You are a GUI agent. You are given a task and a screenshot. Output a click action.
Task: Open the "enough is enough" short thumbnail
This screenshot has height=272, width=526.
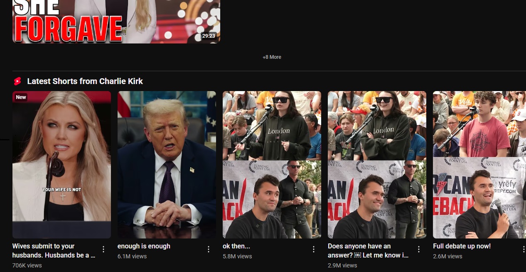click(x=167, y=166)
